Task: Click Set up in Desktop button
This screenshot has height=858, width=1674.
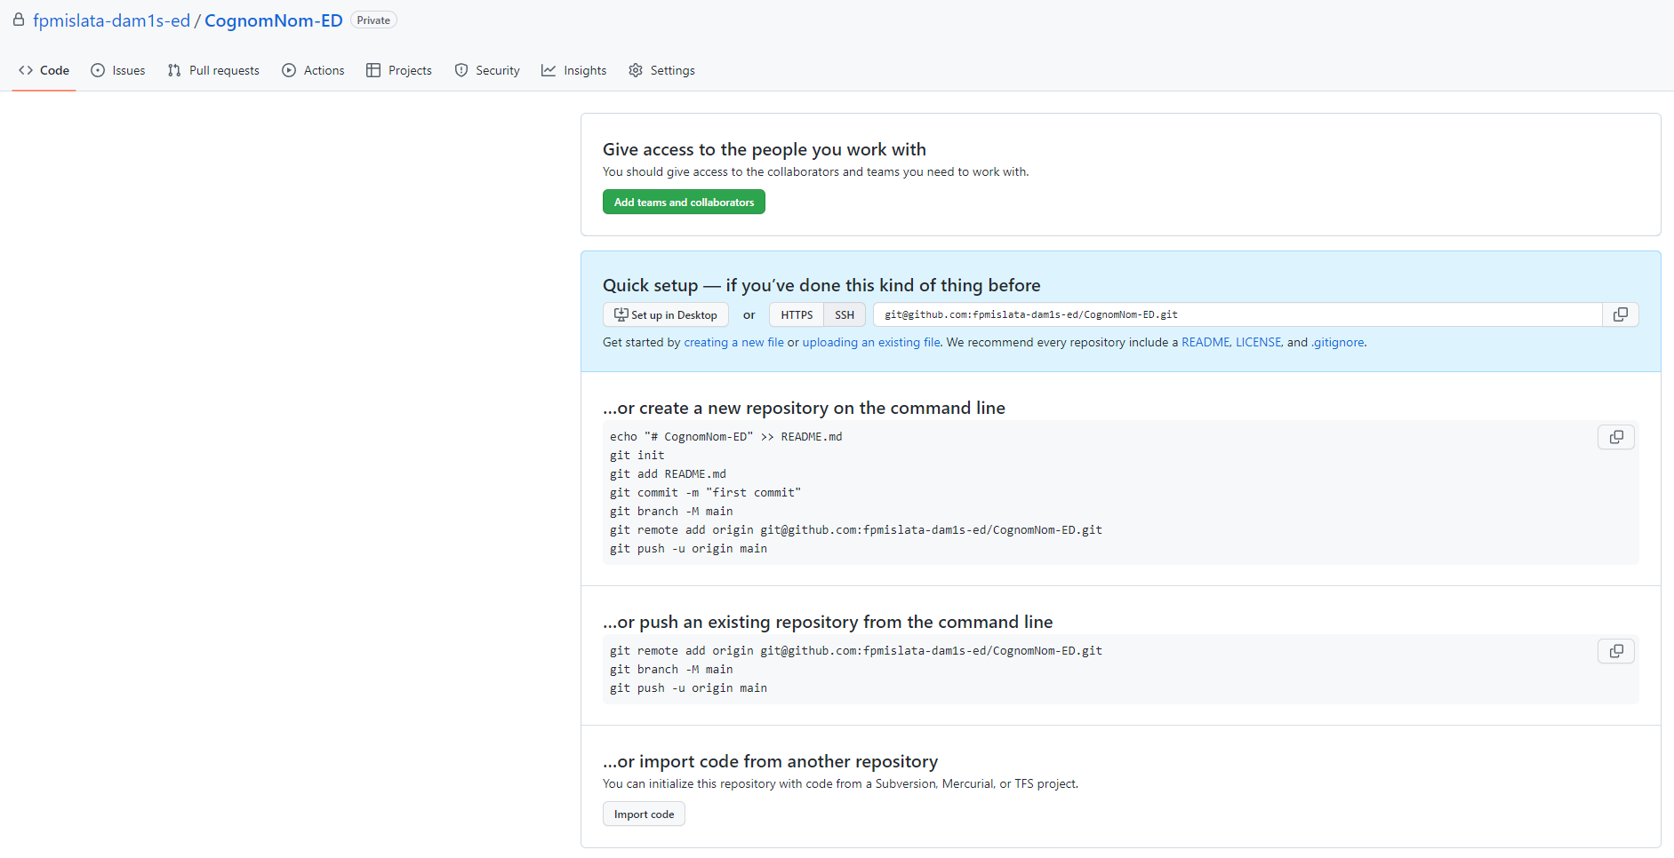Action: tap(666, 314)
